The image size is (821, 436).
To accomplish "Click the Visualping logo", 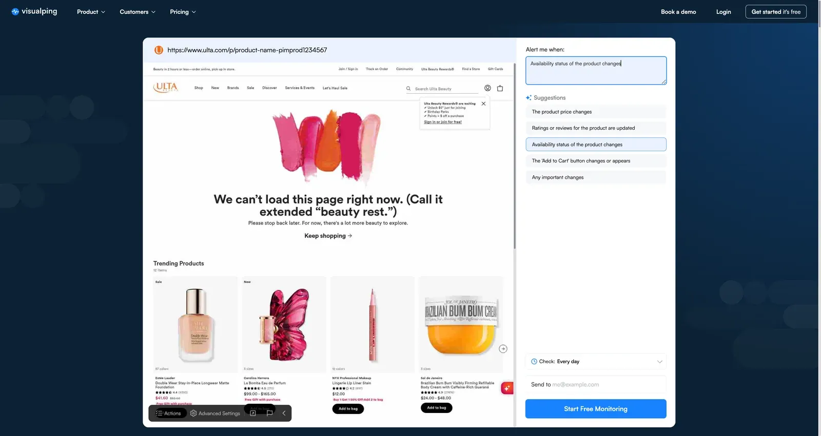I will pos(34,11).
